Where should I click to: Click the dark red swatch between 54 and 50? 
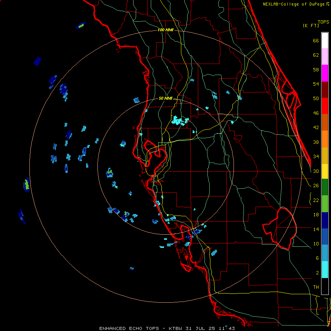[x=325, y=89]
